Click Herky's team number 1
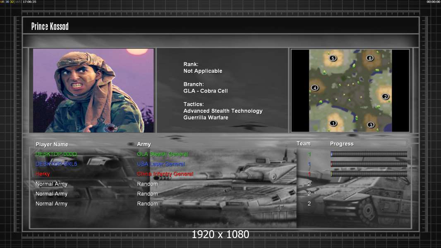441x248 pixels. [309, 174]
